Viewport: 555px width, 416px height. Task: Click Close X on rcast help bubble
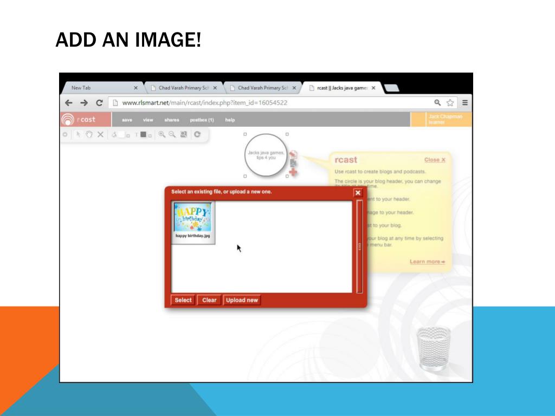435,160
